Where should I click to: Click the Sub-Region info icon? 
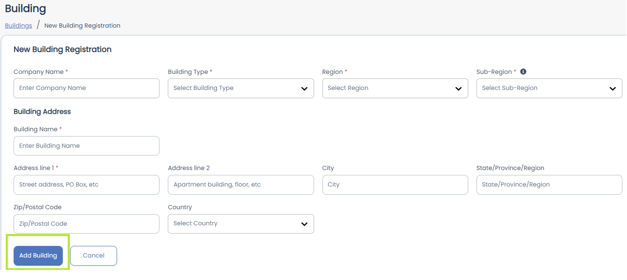(523, 72)
